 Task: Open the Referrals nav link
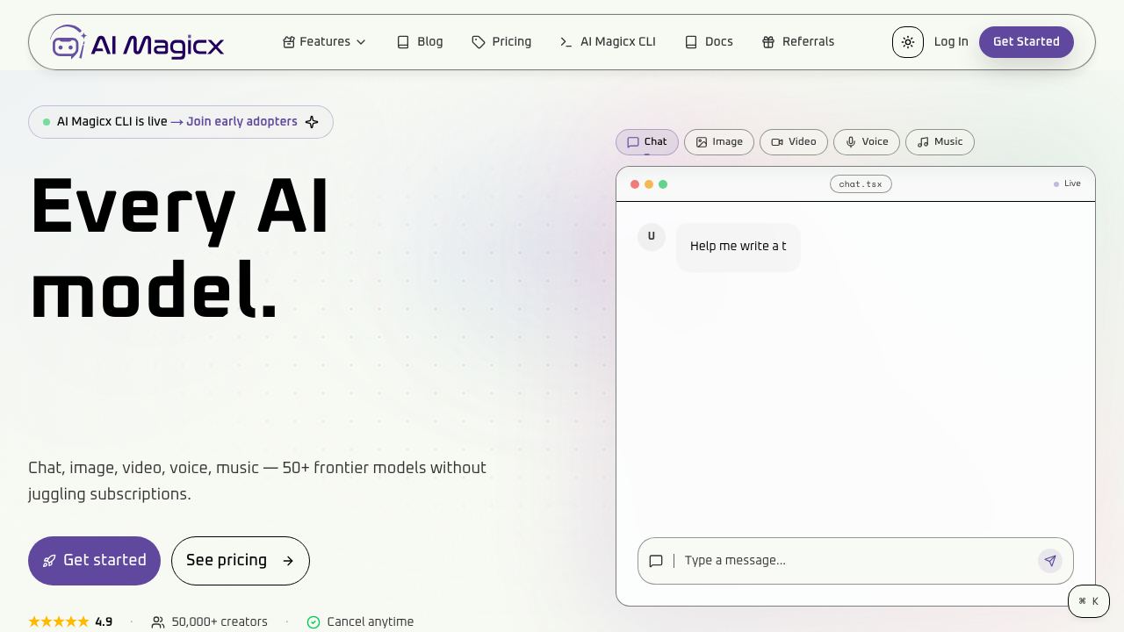(798, 42)
